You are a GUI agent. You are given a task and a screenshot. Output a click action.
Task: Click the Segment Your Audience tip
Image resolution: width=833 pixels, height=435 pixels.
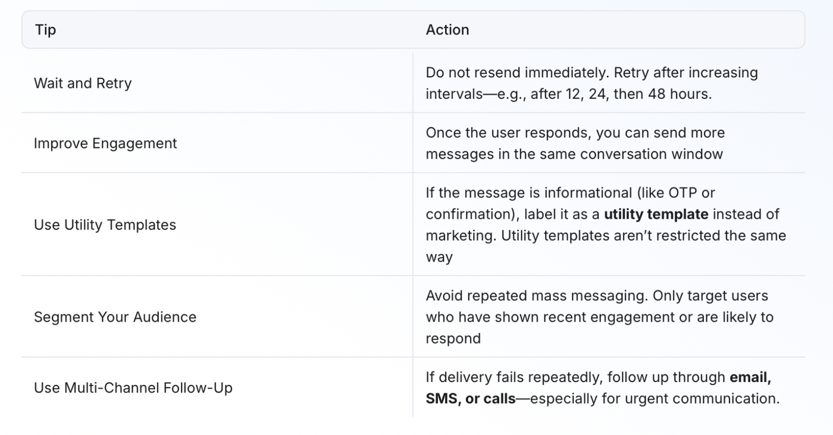(x=115, y=317)
